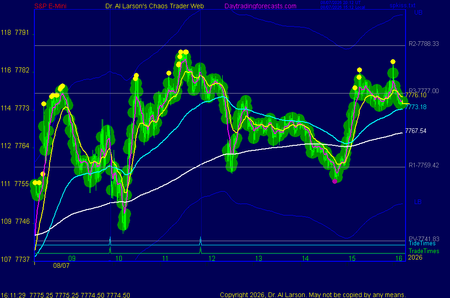Screen dimensions: 450x298
Task: Click the magenta low marker dot
Action: [335, 181]
